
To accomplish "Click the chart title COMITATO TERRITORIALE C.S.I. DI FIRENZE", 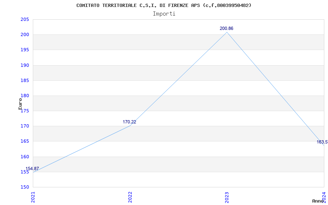I will click(x=164, y=5).
